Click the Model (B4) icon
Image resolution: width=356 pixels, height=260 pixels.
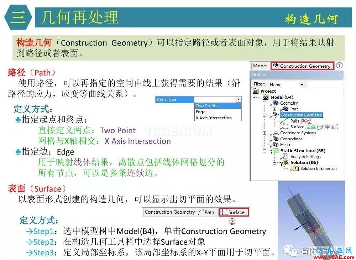(x=265, y=97)
